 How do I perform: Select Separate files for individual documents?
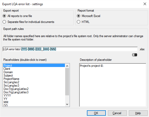click(28, 22)
